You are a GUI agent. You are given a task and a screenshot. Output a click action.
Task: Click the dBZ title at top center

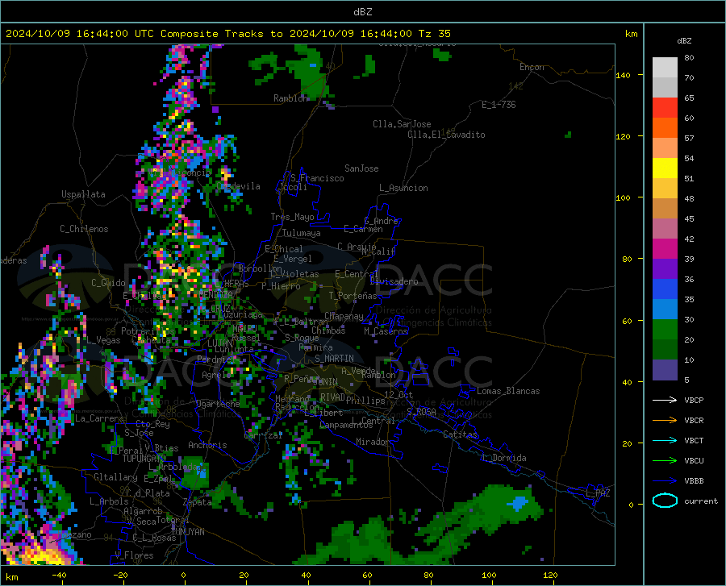pos(362,12)
